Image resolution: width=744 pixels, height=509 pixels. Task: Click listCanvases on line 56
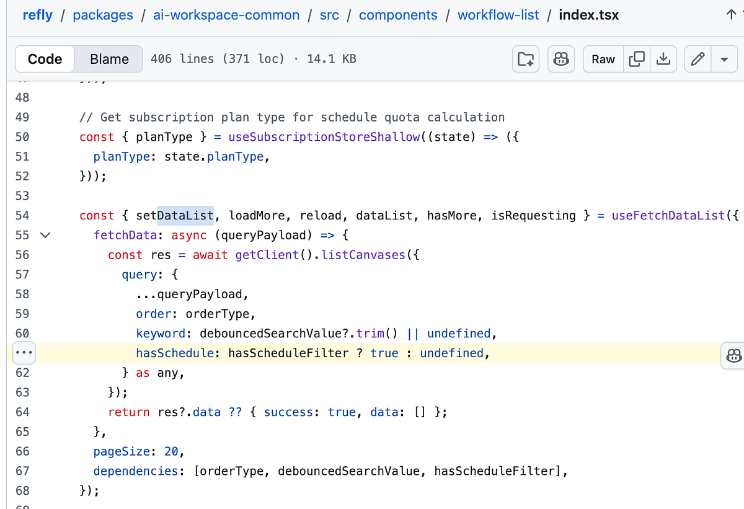click(363, 255)
